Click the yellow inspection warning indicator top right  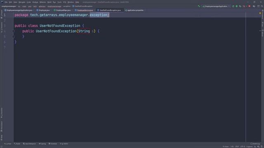(260, 13)
